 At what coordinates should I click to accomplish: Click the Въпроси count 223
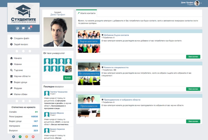(36, 130)
